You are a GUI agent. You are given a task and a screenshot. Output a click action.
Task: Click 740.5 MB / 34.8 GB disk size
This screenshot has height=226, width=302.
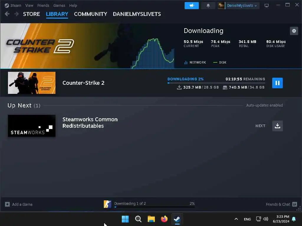(x=244, y=87)
